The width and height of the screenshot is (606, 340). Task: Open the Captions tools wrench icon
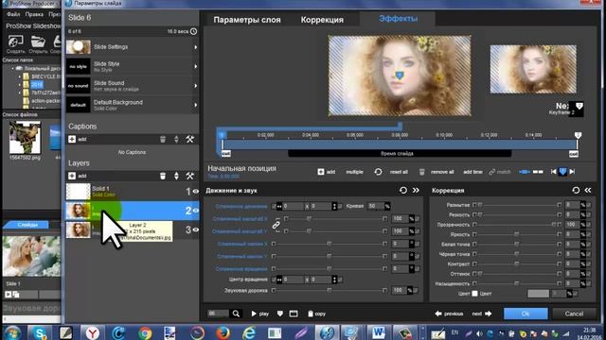point(189,139)
